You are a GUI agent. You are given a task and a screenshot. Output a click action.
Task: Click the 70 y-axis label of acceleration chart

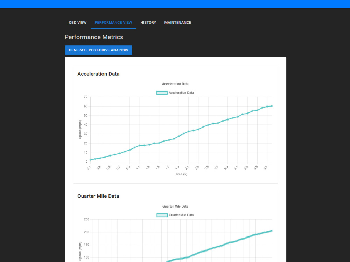(x=86, y=97)
